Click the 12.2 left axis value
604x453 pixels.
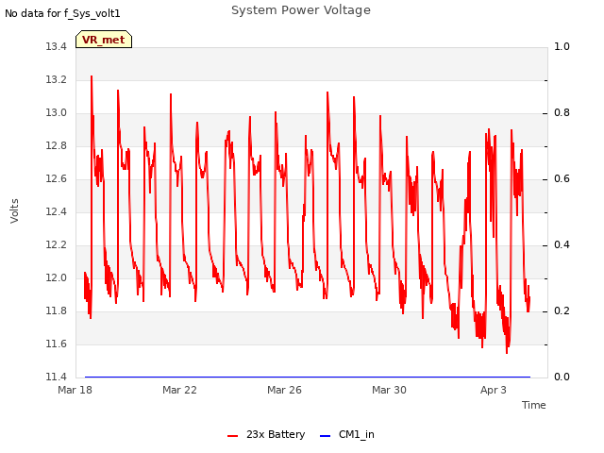(57, 245)
